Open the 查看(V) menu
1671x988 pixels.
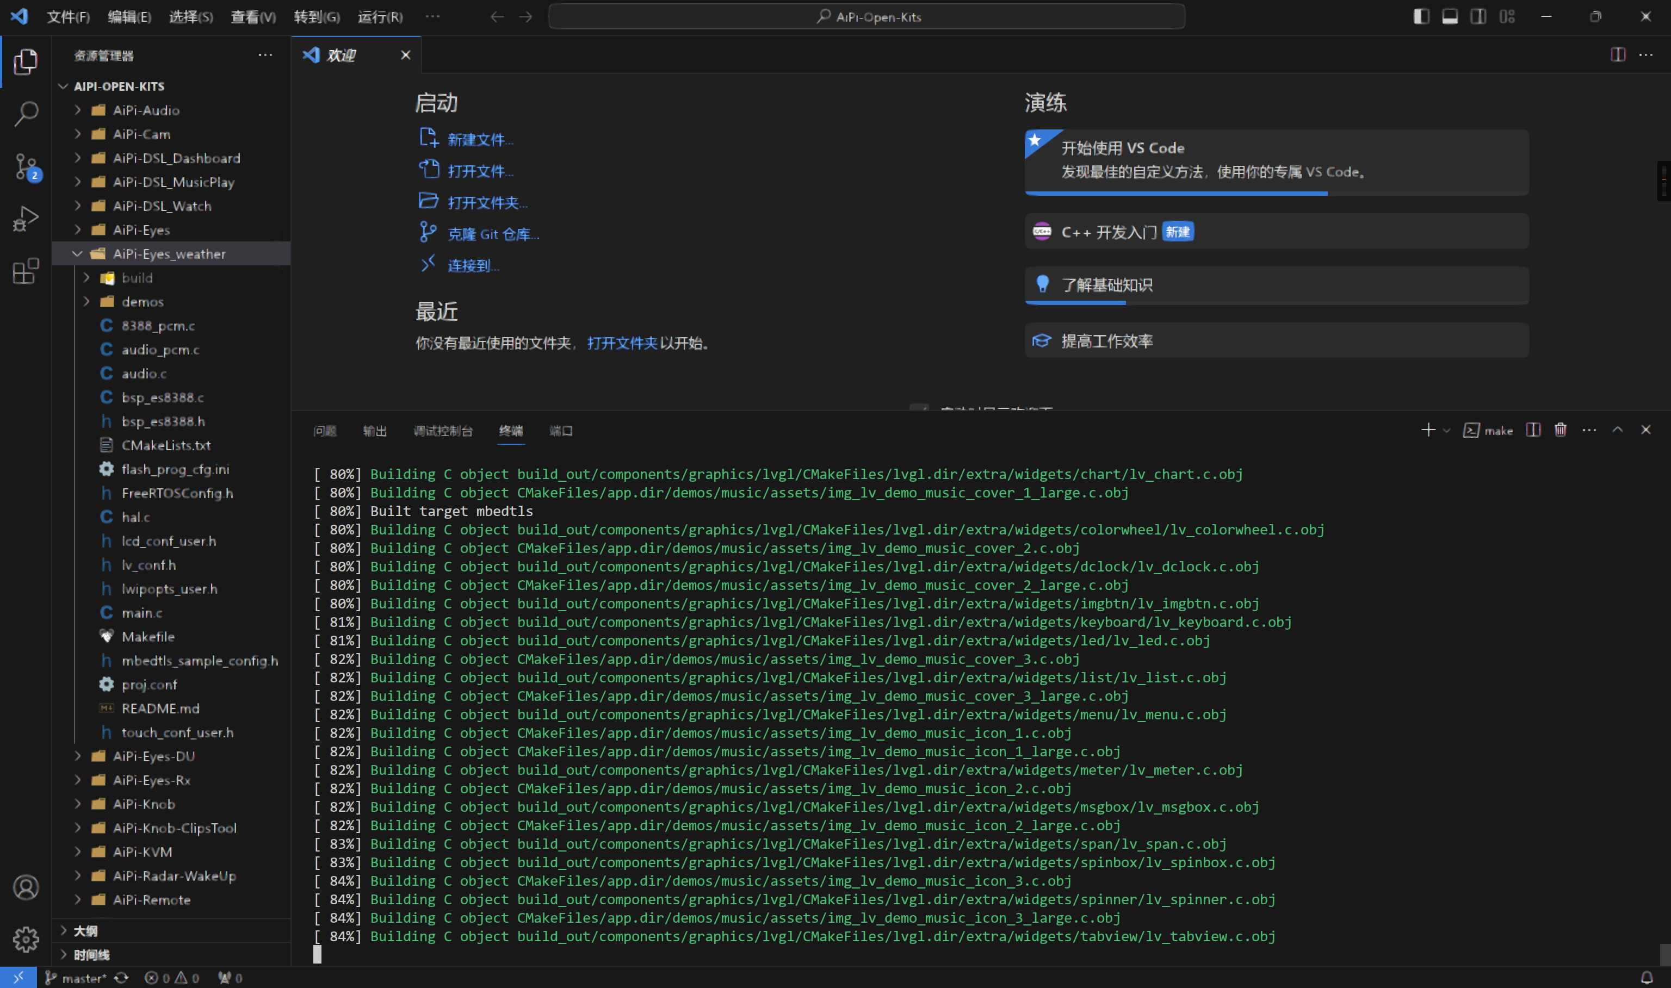[253, 17]
